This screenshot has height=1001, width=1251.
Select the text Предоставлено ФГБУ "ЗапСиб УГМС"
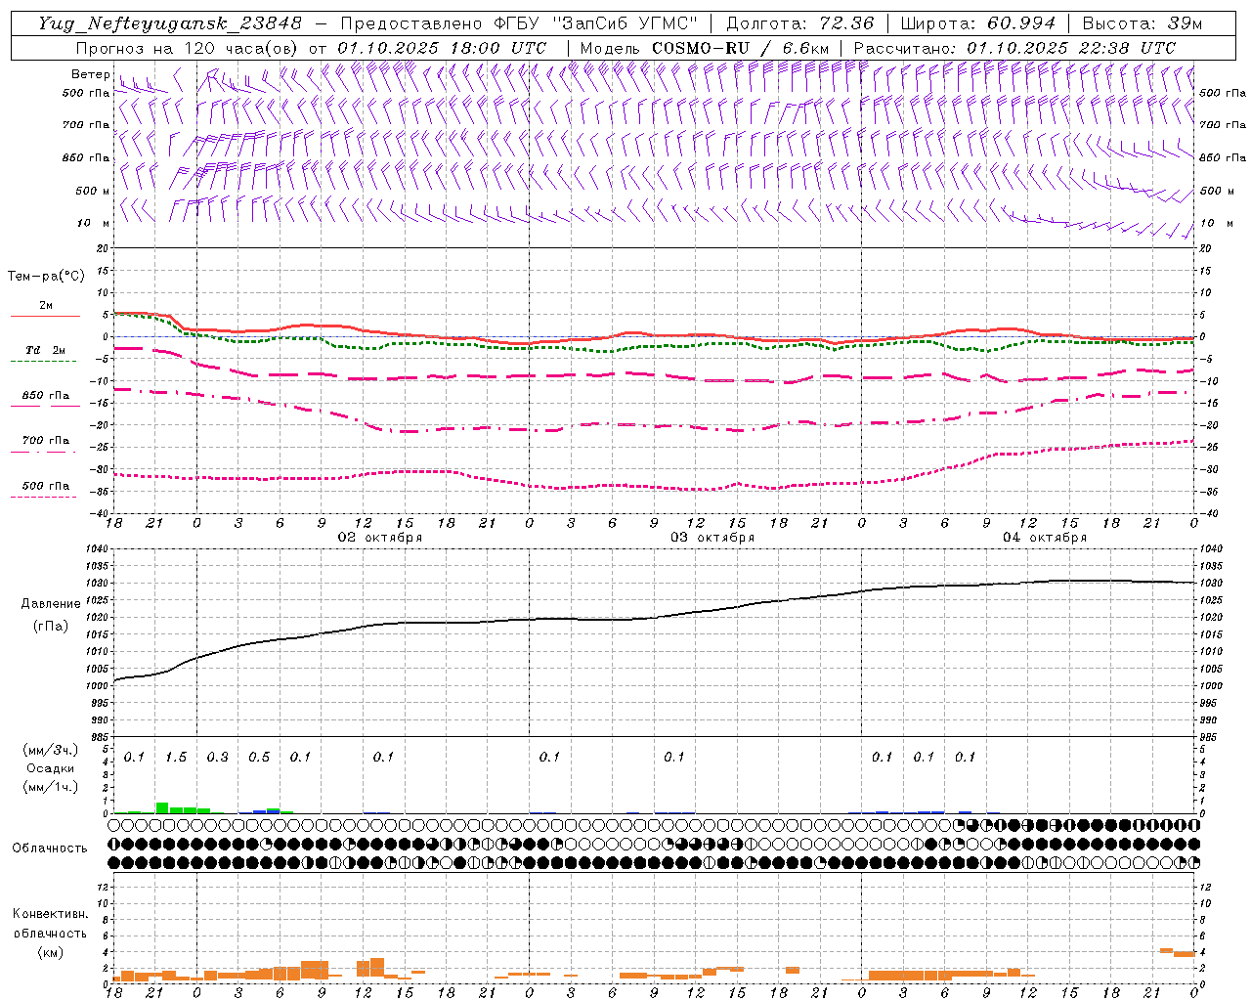(521, 23)
